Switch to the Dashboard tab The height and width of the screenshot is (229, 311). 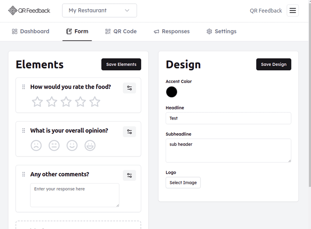tap(30, 31)
